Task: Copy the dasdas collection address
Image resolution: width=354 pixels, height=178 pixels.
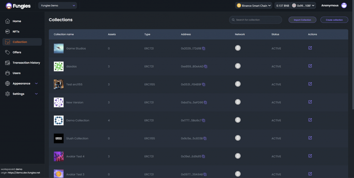Action: pos(206,67)
